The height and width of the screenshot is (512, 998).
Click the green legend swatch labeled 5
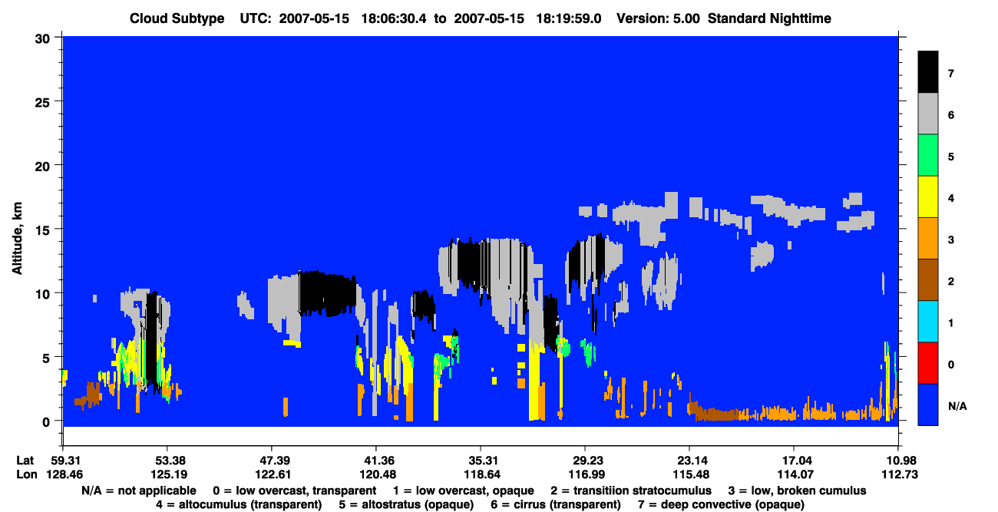point(928,155)
